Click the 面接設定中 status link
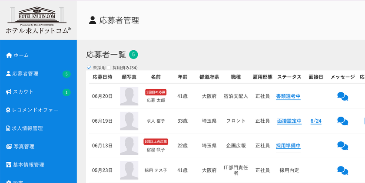The width and height of the screenshot is (365, 183). click(x=289, y=121)
